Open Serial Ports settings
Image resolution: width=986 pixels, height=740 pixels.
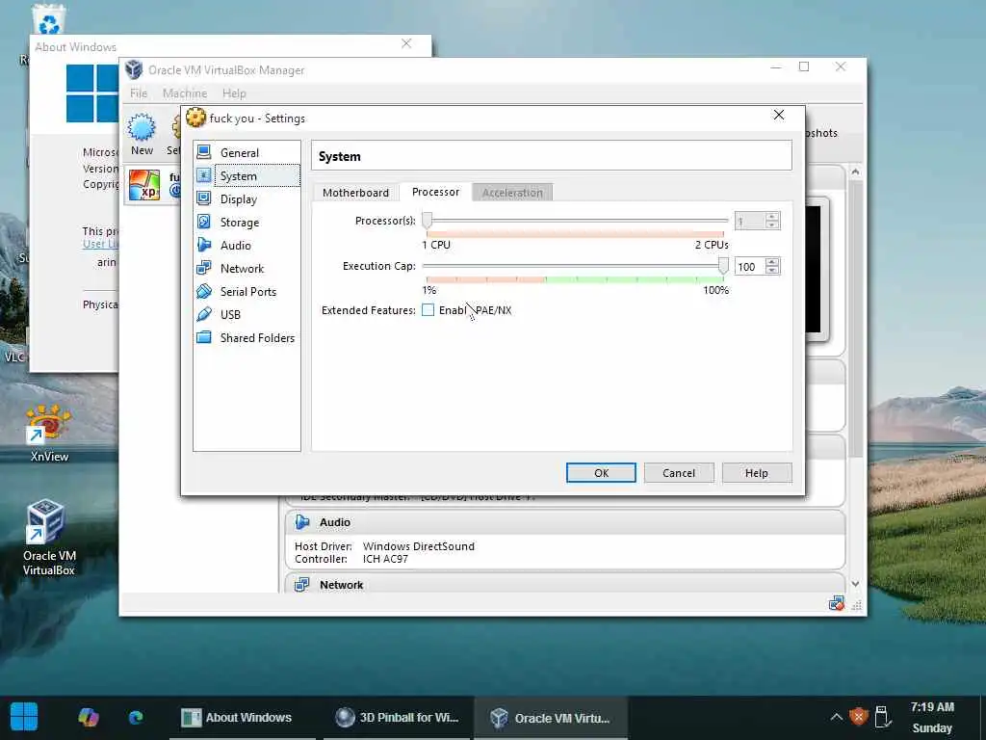pyautogui.click(x=246, y=291)
